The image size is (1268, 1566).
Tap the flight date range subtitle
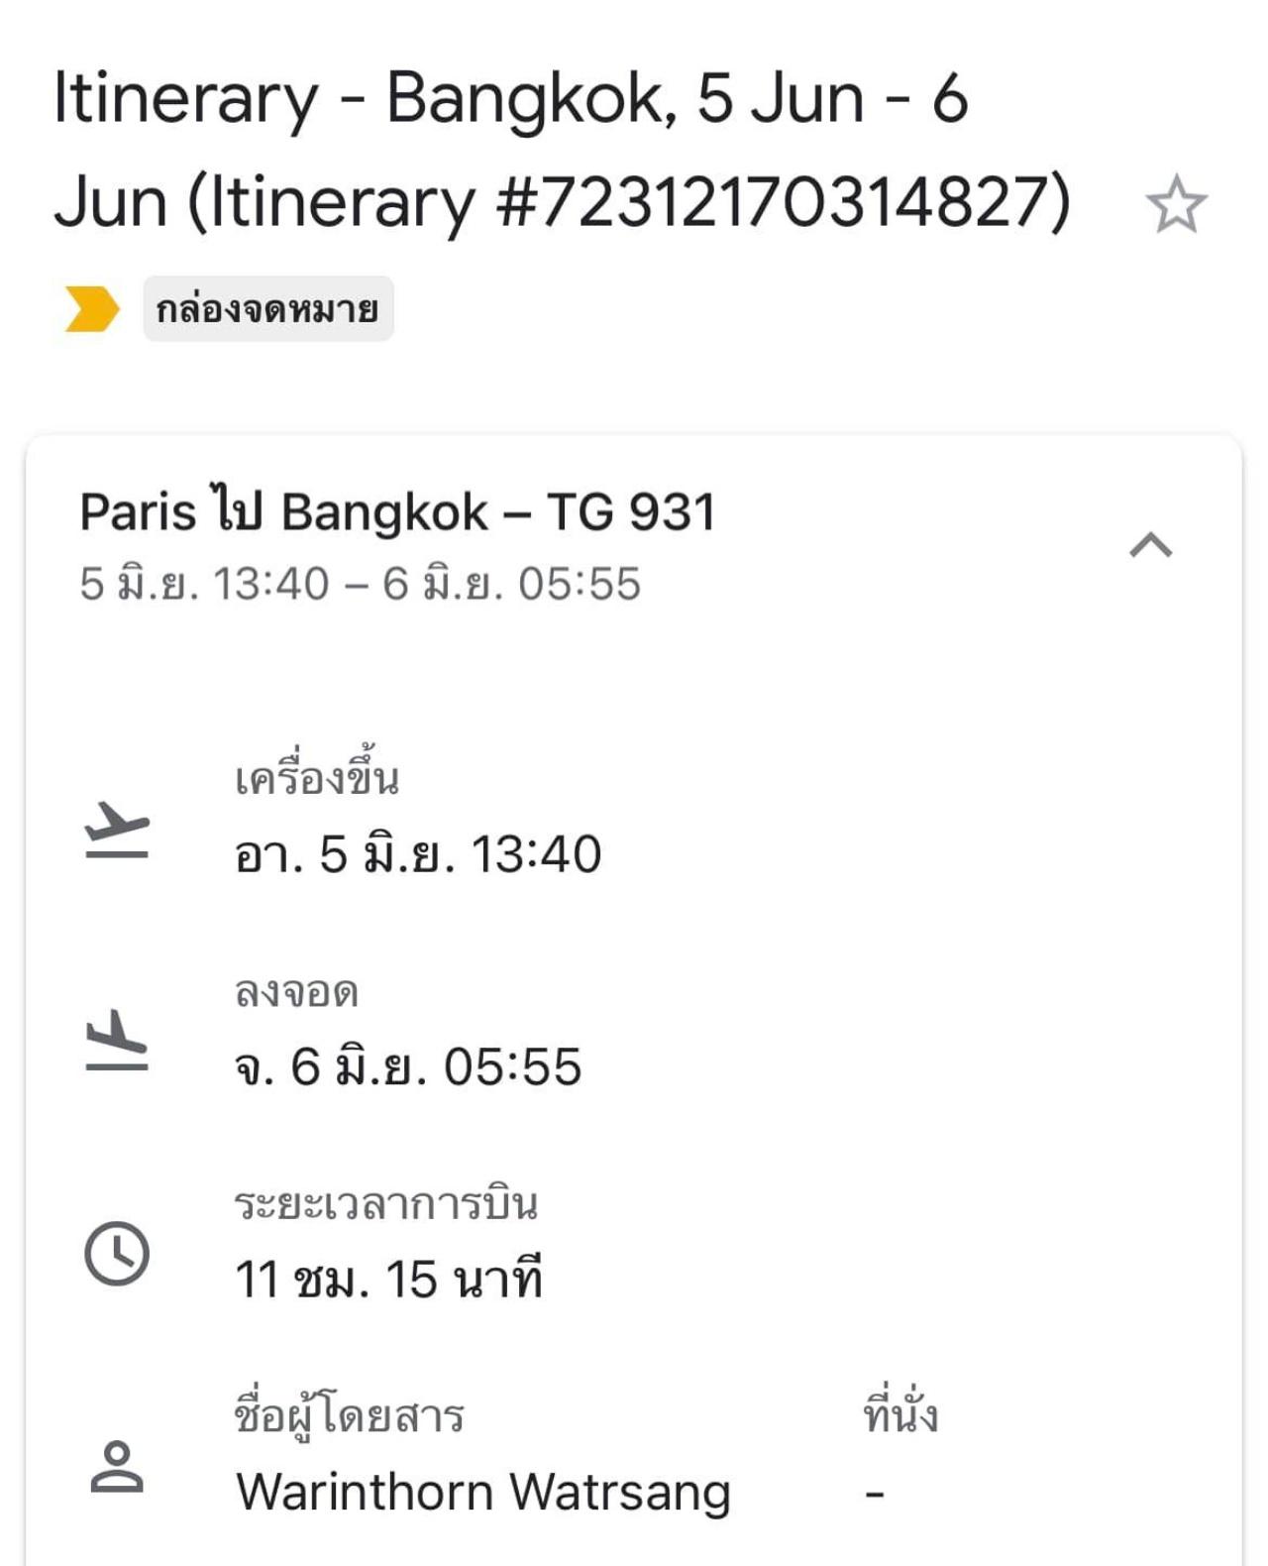(x=360, y=584)
